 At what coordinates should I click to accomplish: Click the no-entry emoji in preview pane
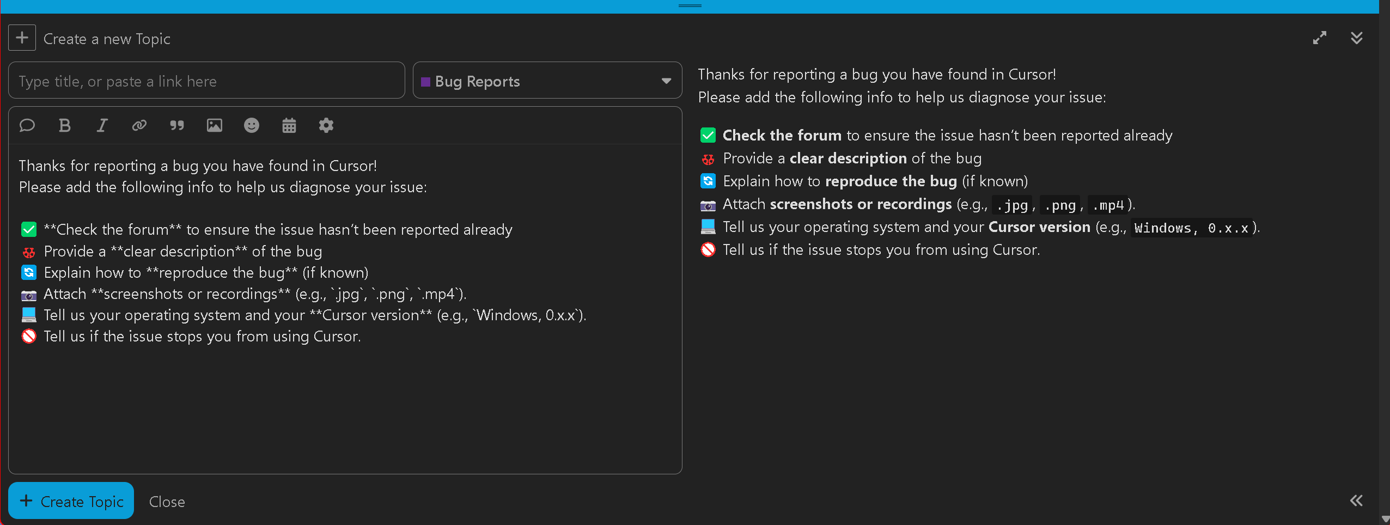point(708,249)
